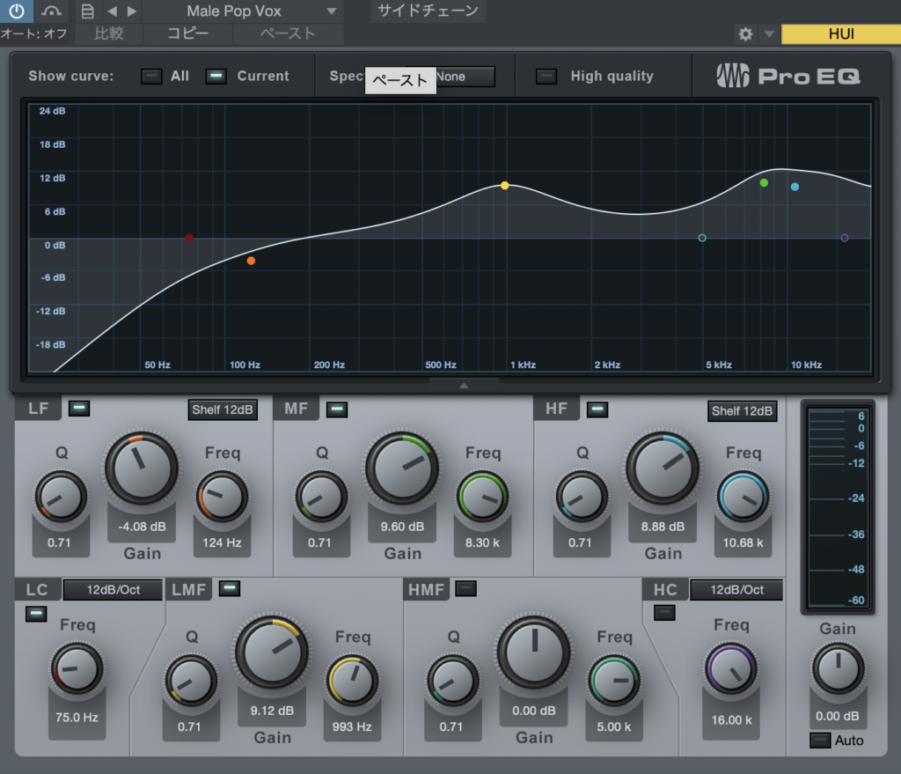Go to previous preset with left arrow
This screenshot has height=774, width=901.
tap(112, 11)
